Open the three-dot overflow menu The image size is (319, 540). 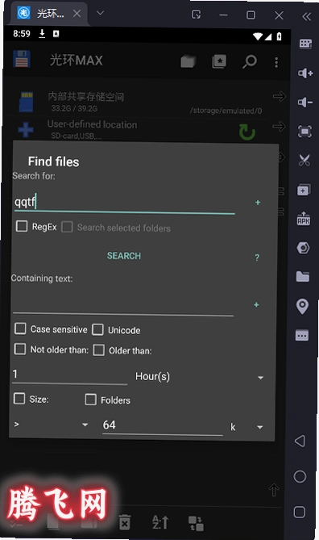pos(276,62)
